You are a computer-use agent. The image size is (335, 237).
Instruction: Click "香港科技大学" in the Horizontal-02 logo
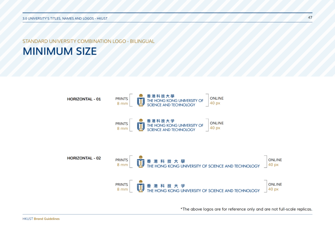pyautogui.click(x=166, y=186)
